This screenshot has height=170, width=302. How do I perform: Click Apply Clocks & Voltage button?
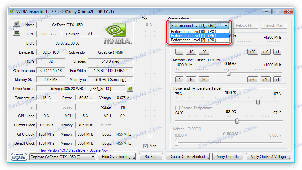point(268,157)
